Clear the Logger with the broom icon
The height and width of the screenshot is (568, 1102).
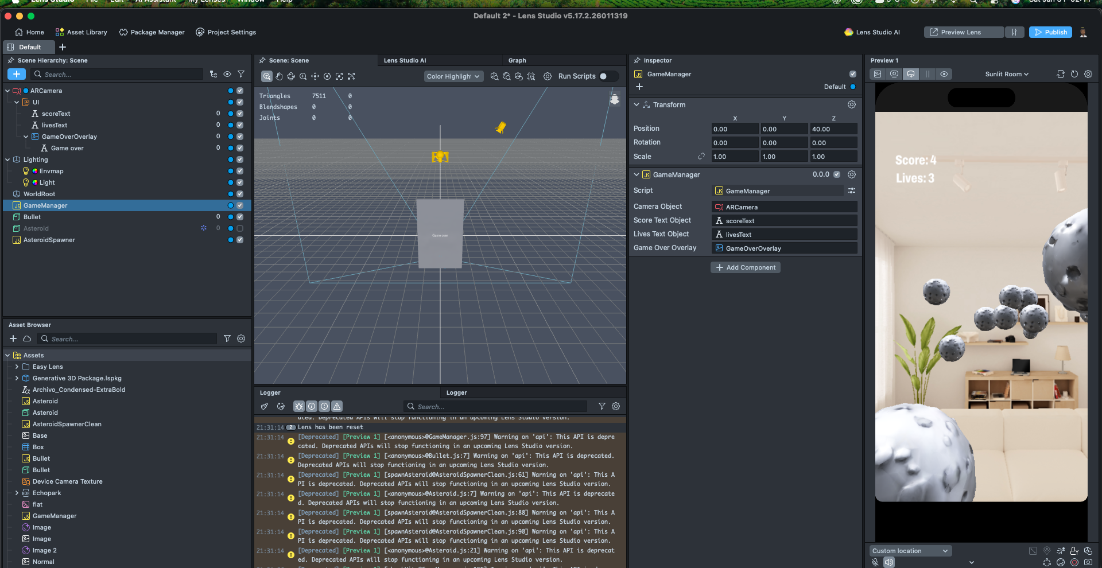coord(265,406)
